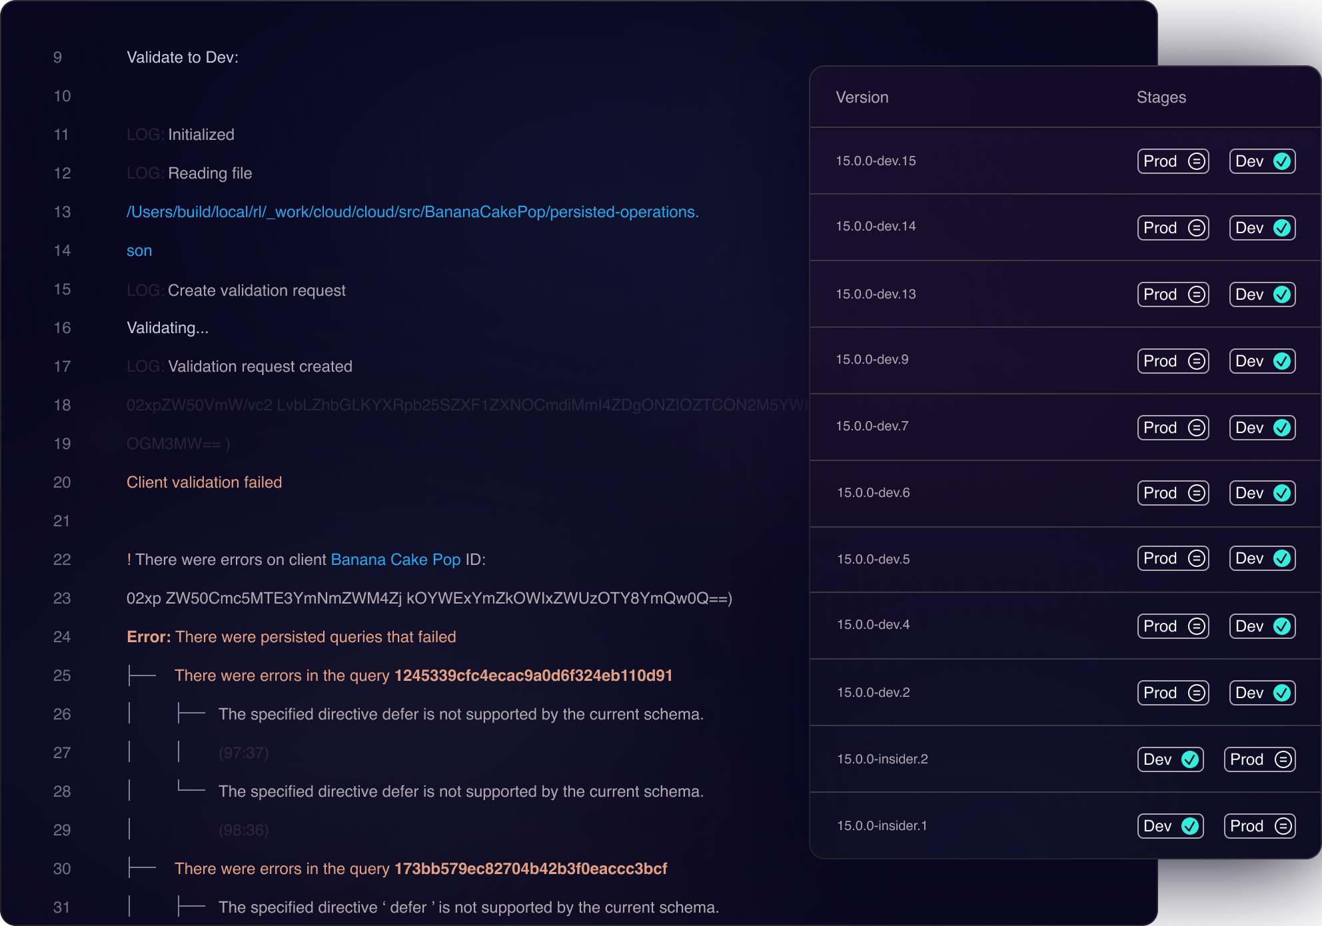Click the Dev checkmark icon for 15.0.0-insider.2

(x=1189, y=759)
